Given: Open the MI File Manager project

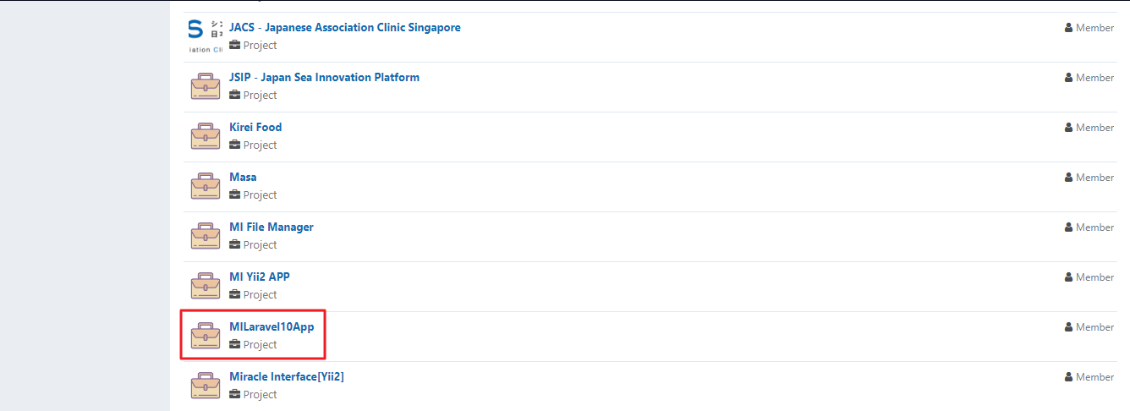Looking at the screenshot, I should click(272, 227).
